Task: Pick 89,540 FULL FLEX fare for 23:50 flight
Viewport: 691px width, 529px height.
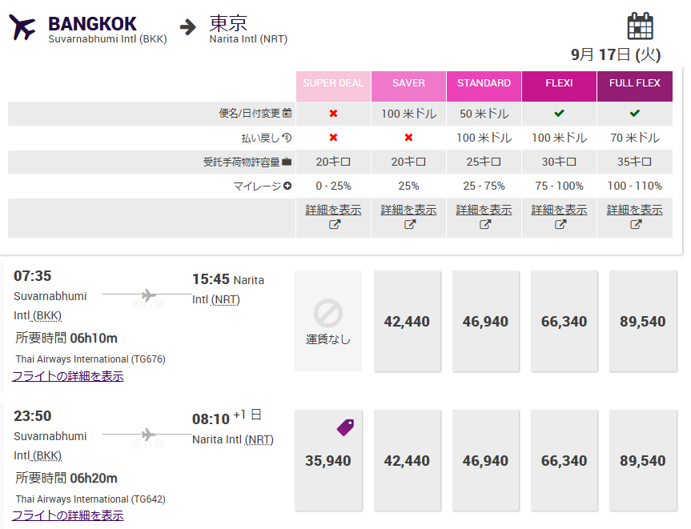Action: pyautogui.click(x=642, y=462)
